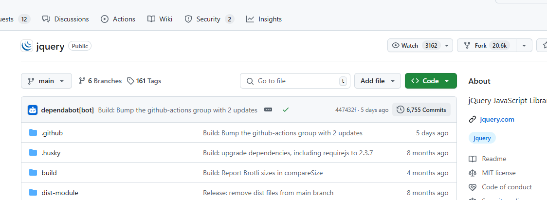The image size is (547, 200).
Task: View the 6 Branches link
Action: (x=100, y=81)
